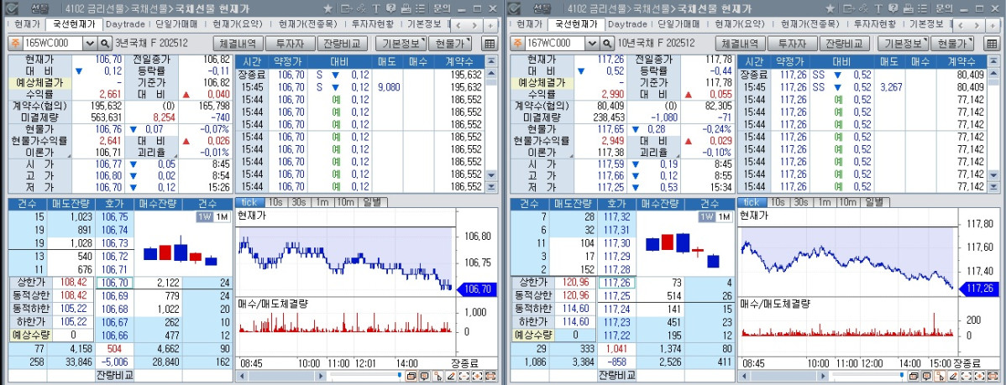The width and height of the screenshot is (1006, 385).
Task: Add right window to favorites with star icon
Action: (x=830, y=8)
